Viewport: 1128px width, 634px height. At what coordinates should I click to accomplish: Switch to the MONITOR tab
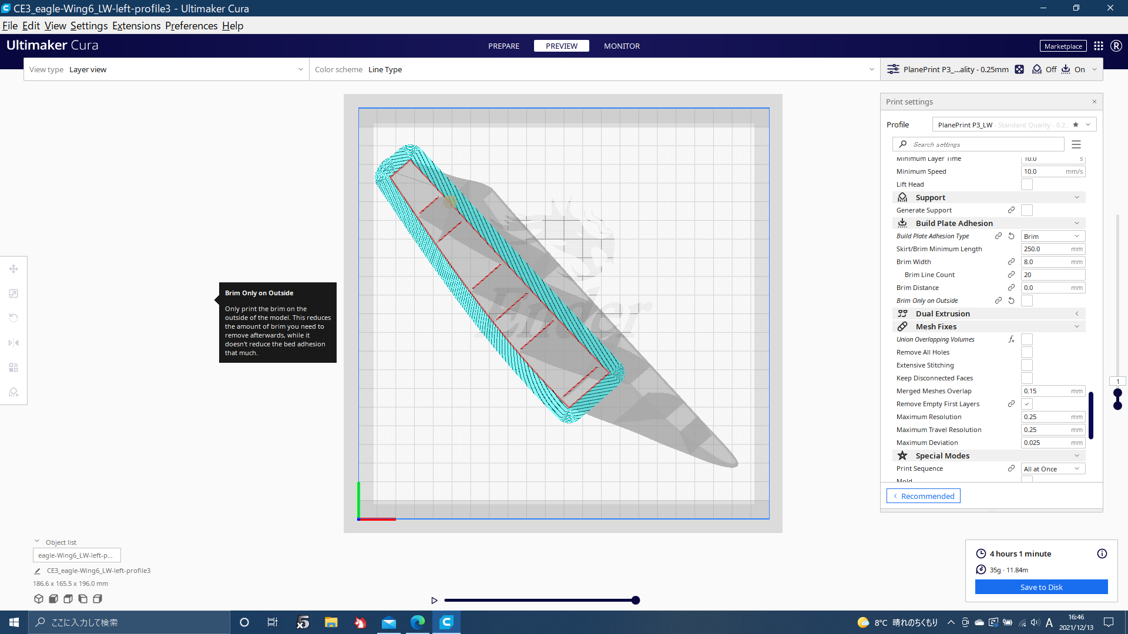pos(621,46)
